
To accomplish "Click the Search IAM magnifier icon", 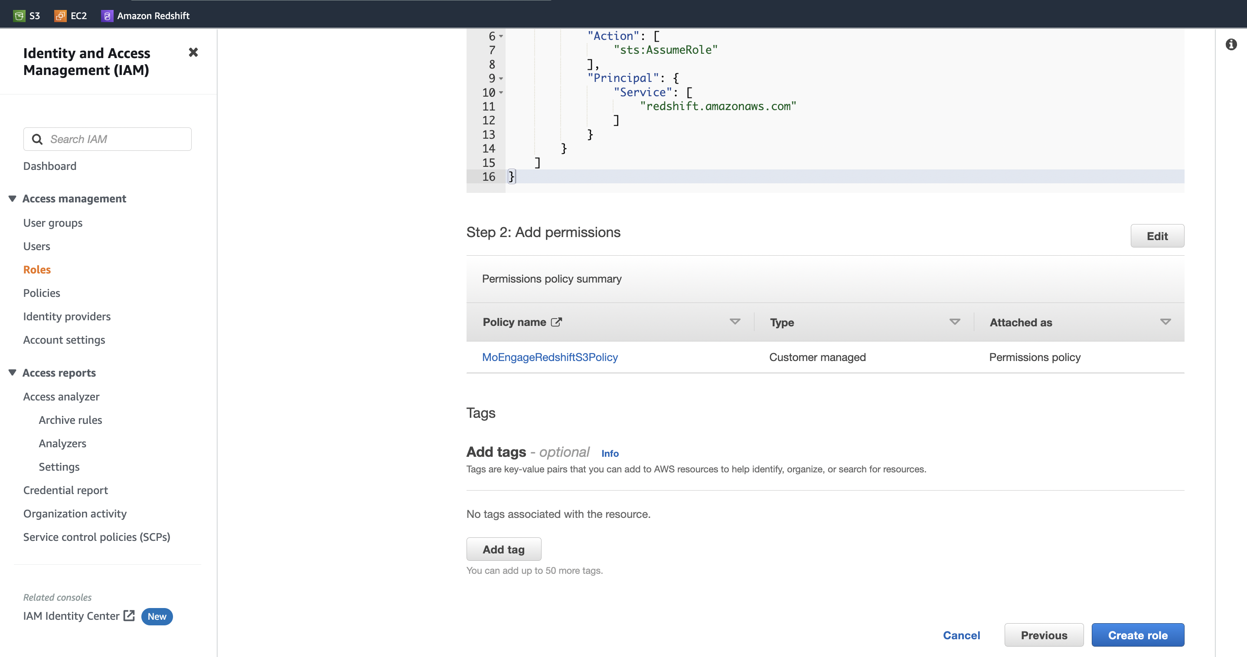I will pyautogui.click(x=37, y=140).
